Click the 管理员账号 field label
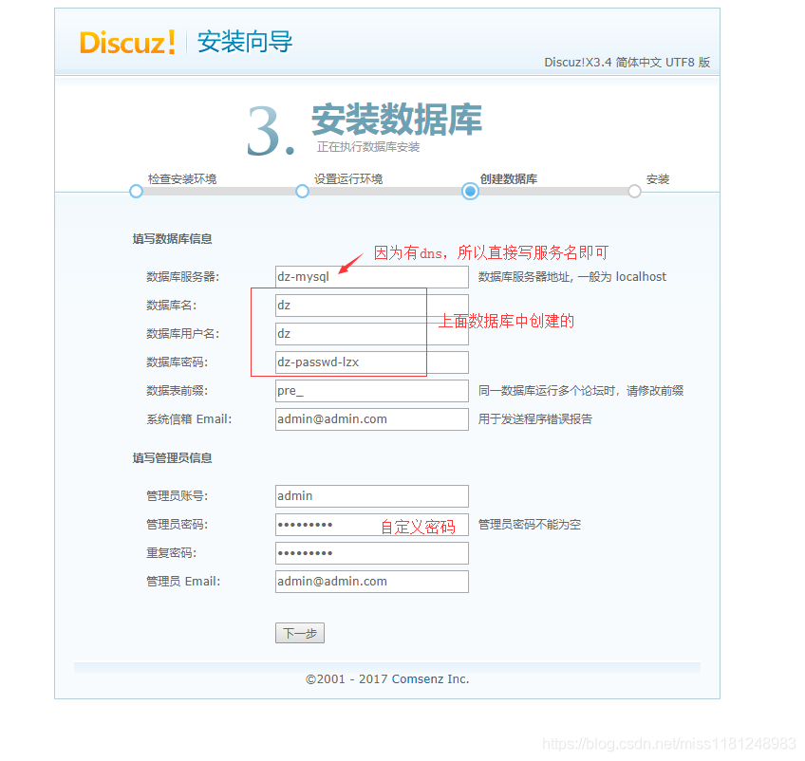 (178, 496)
